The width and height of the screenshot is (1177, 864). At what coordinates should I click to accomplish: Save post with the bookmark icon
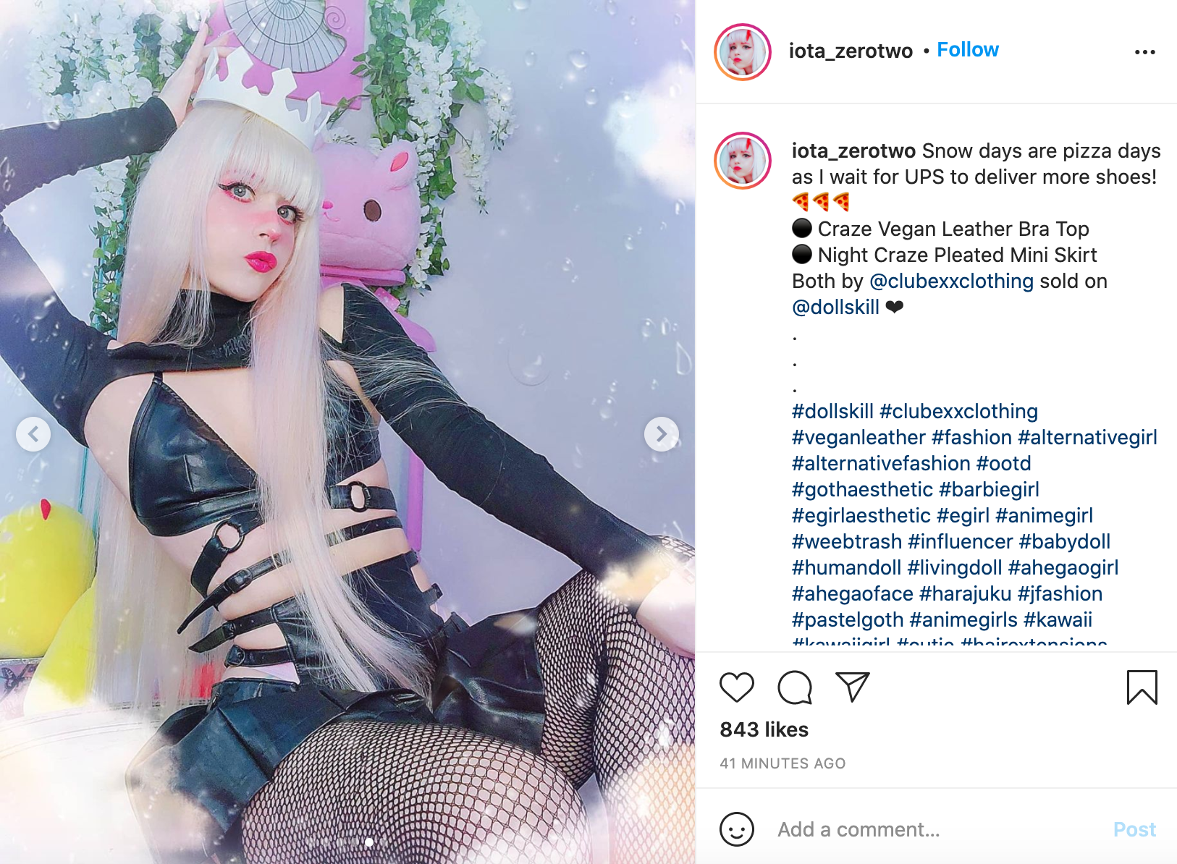1142,687
